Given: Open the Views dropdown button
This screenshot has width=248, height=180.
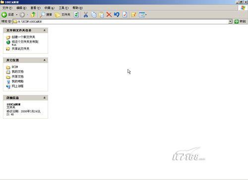Looking at the screenshot, I should pos(143,15).
